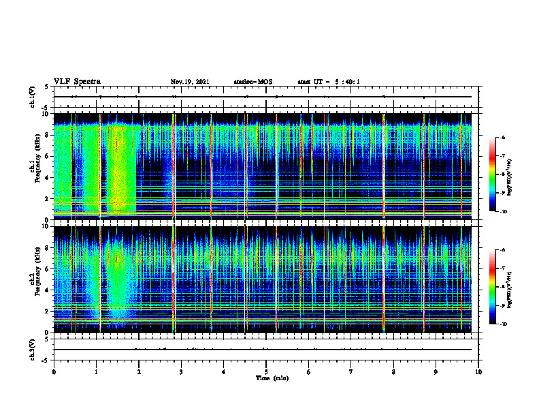Image resolution: width=539 pixels, height=417 pixels.
Task: Click the "ch.3(V)" waveform axis label
Action: click(x=33, y=350)
